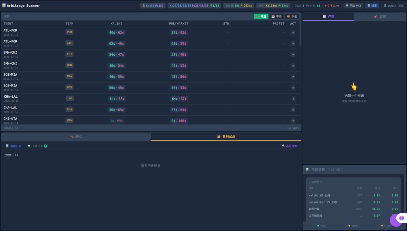Click the 已完成 (0) heading
The height and width of the screenshot is (231, 407).
(11, 155)
